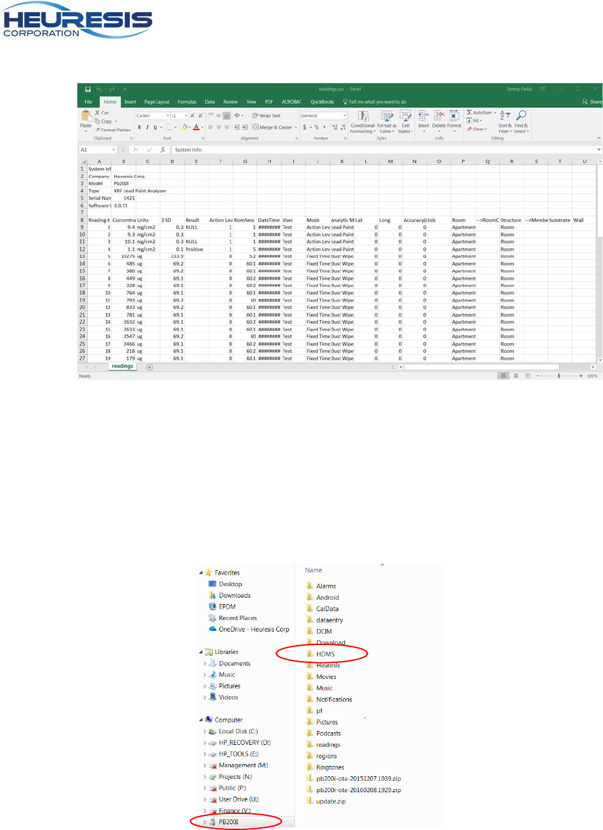
Task: Click the Save icon in Excel title bar
Action: [x=88, y=89]
